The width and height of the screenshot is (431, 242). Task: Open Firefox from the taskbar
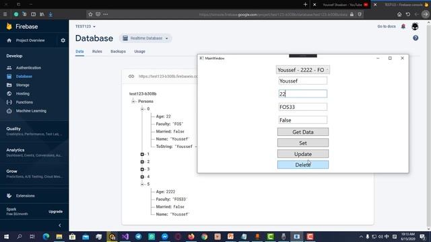[x=191, y=237]
